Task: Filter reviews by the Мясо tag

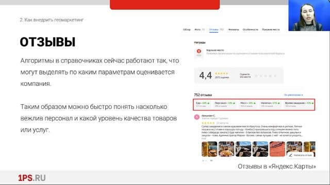Action: click(248, 104)
